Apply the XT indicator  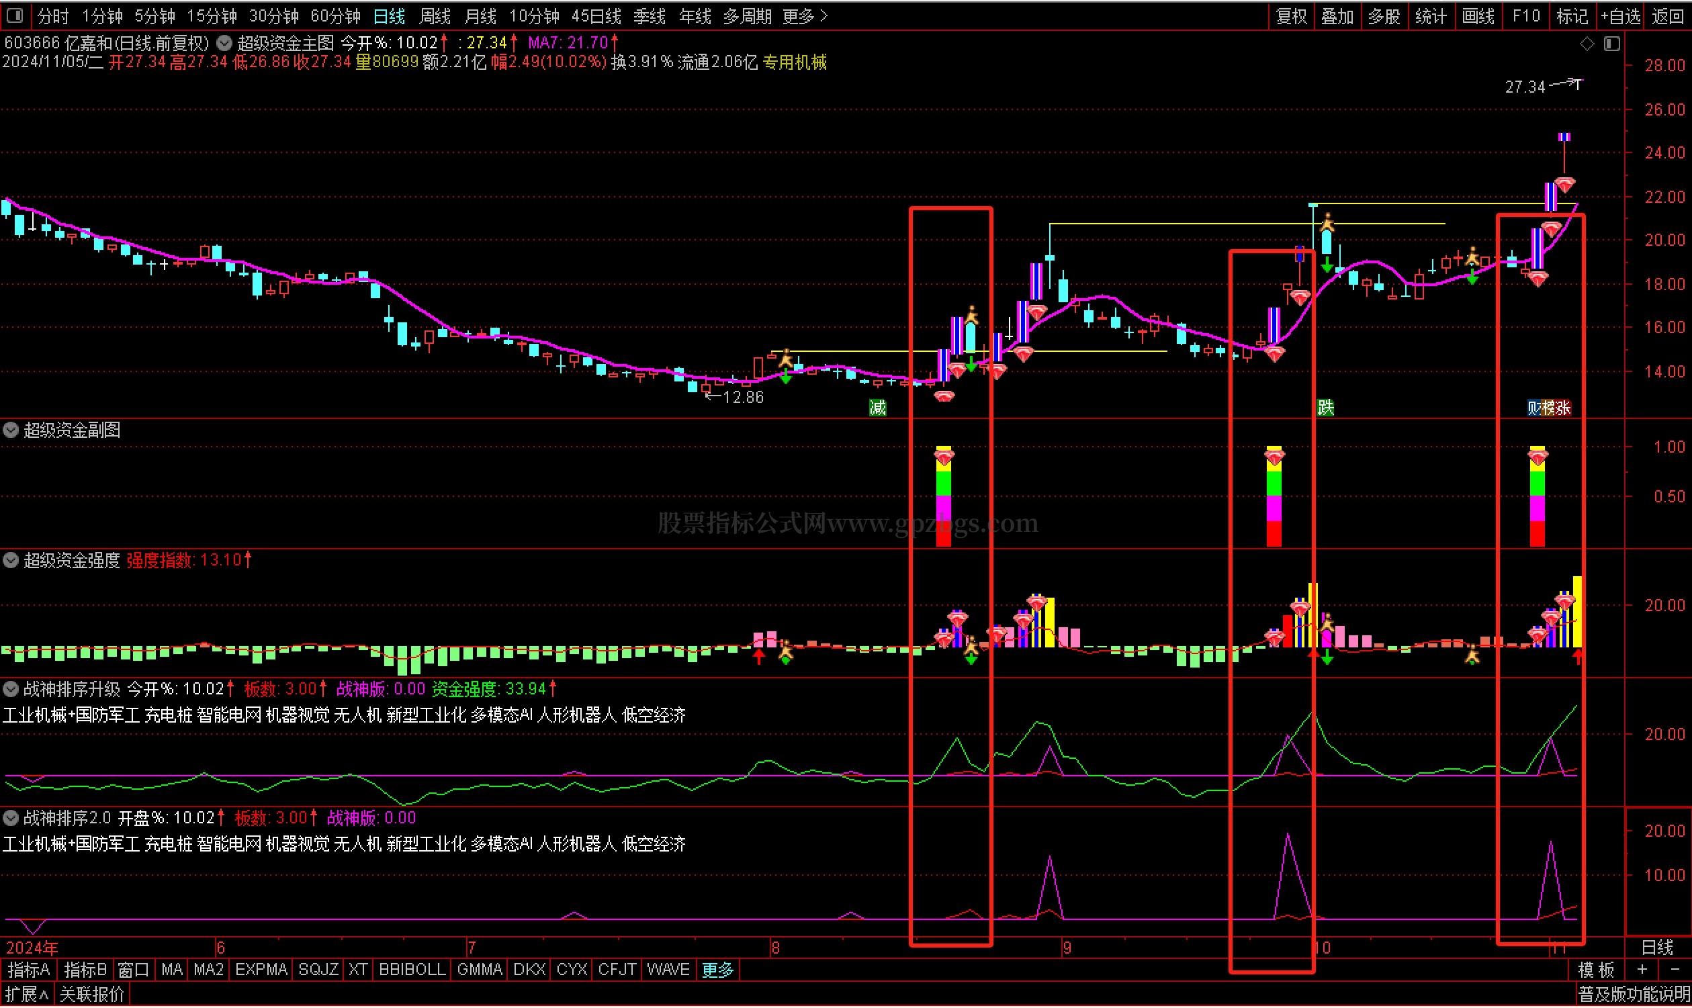358,970
